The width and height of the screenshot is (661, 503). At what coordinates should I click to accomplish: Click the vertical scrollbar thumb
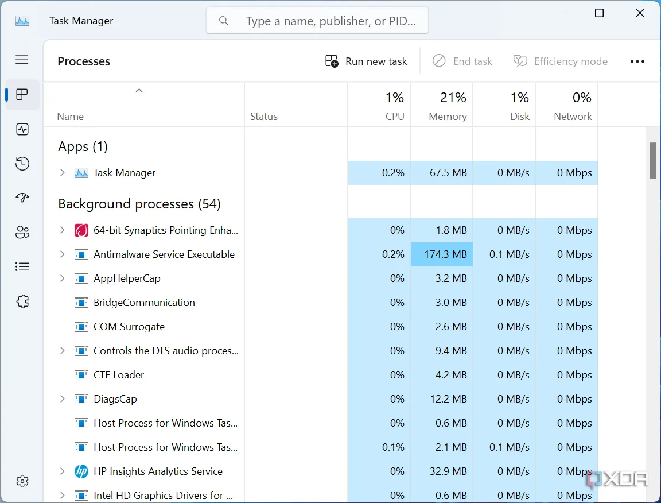pos(652,161)
